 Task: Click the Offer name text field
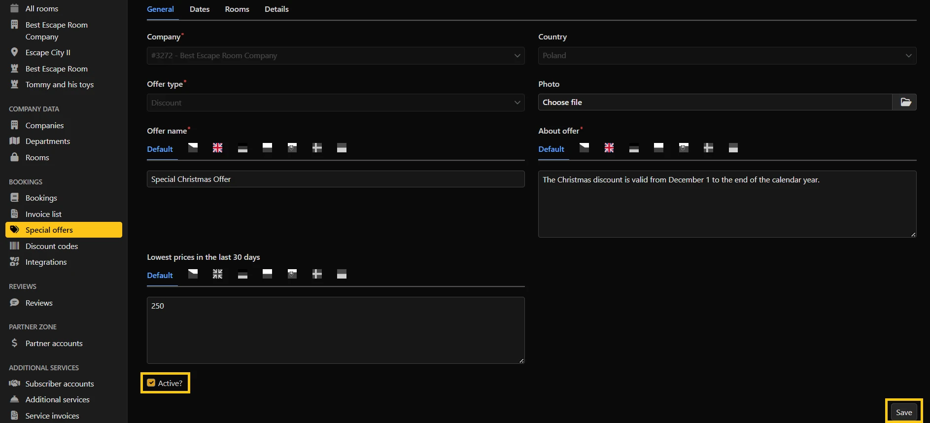tap(335, 179)
